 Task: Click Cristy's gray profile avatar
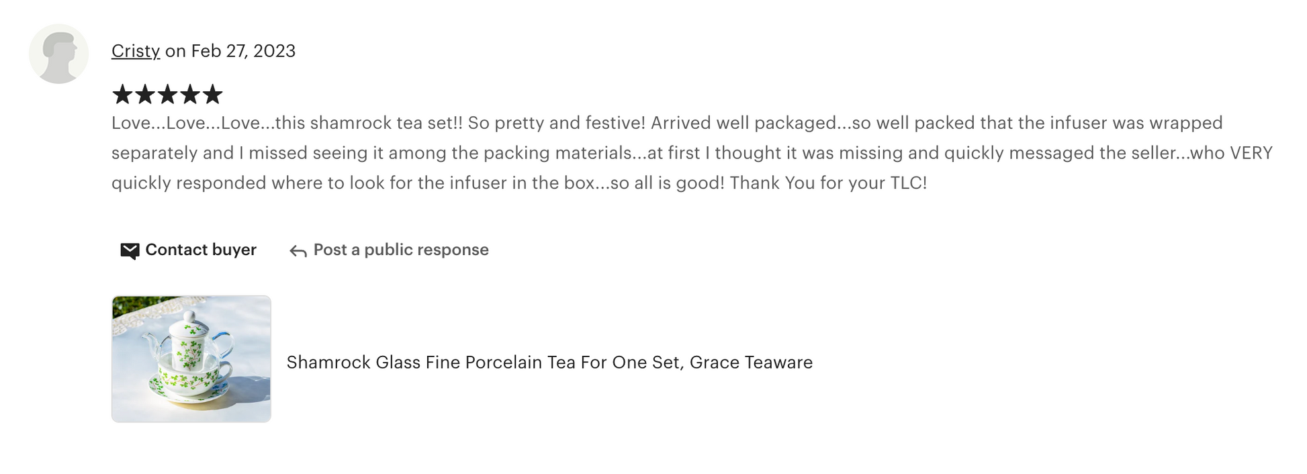tap(59, 54)
